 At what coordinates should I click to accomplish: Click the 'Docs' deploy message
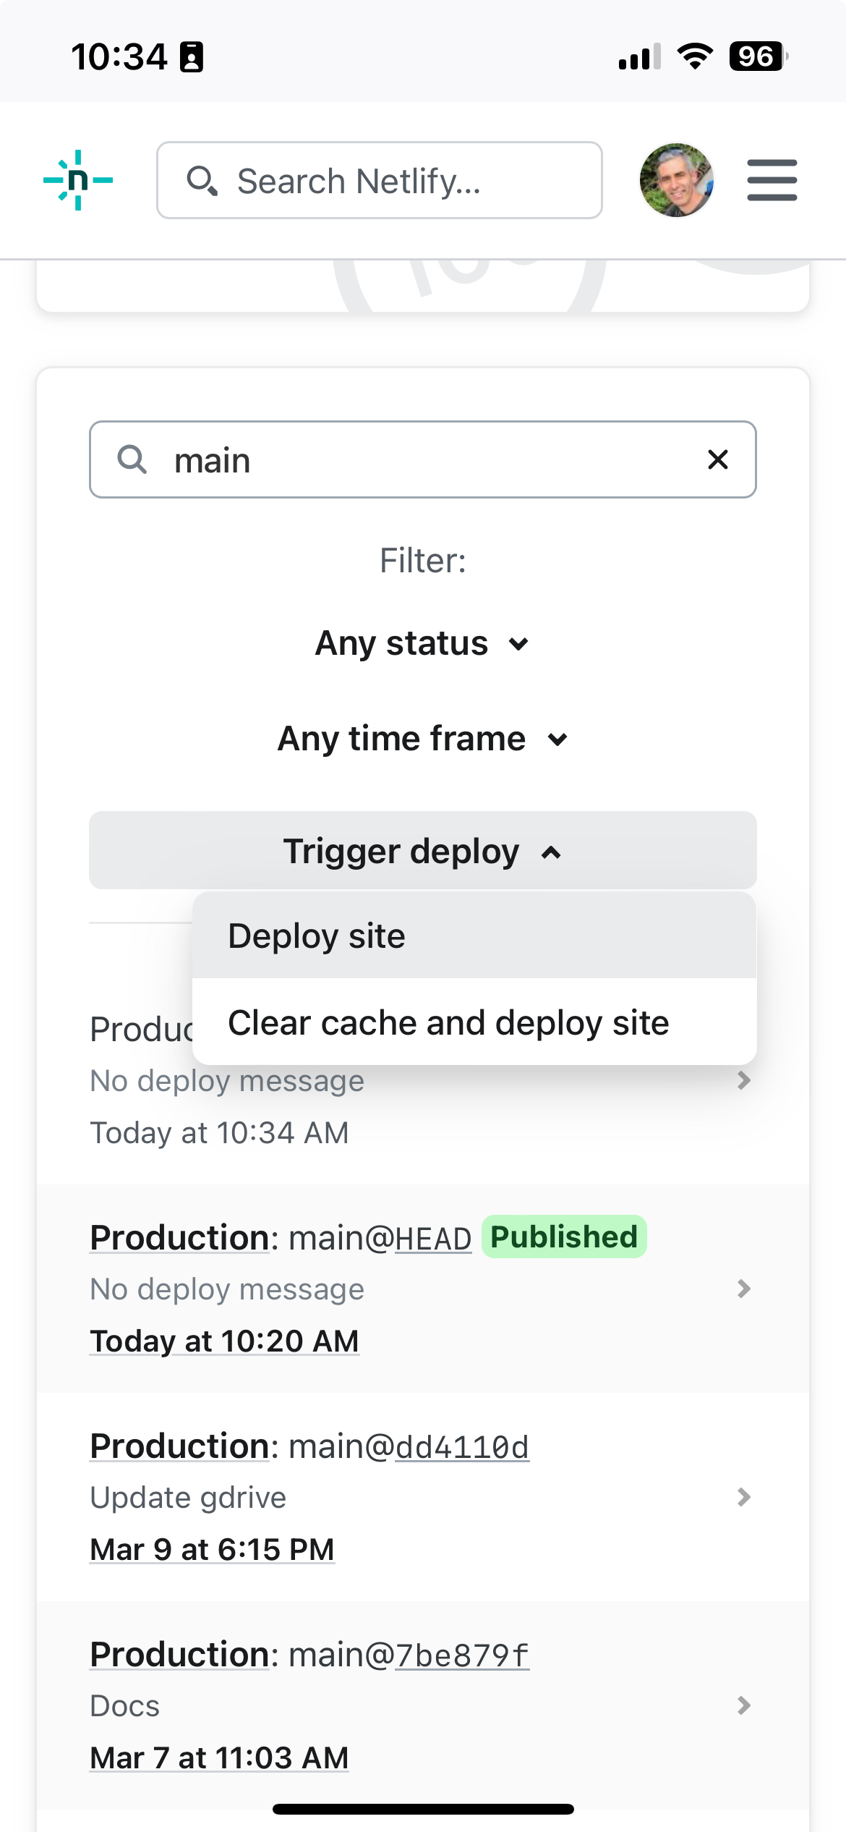click(x=124, y=1705)
